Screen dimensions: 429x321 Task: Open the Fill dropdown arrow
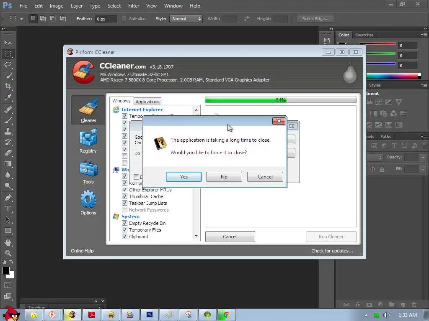tap(423, 169)
